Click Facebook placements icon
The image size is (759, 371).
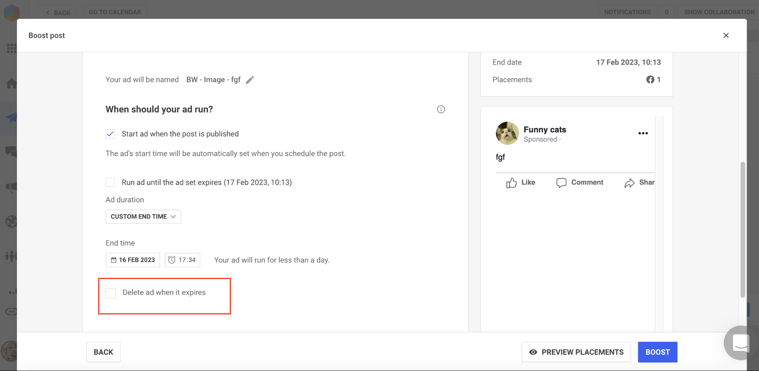click(650, 80)
